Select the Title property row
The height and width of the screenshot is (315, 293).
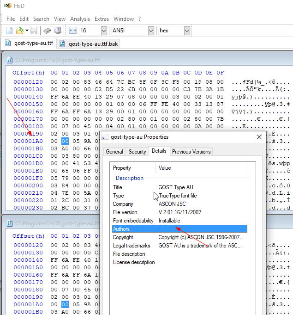click(179, 187)
